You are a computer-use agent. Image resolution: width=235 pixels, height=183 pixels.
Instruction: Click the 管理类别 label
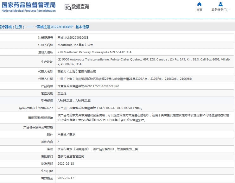[47, 93]
